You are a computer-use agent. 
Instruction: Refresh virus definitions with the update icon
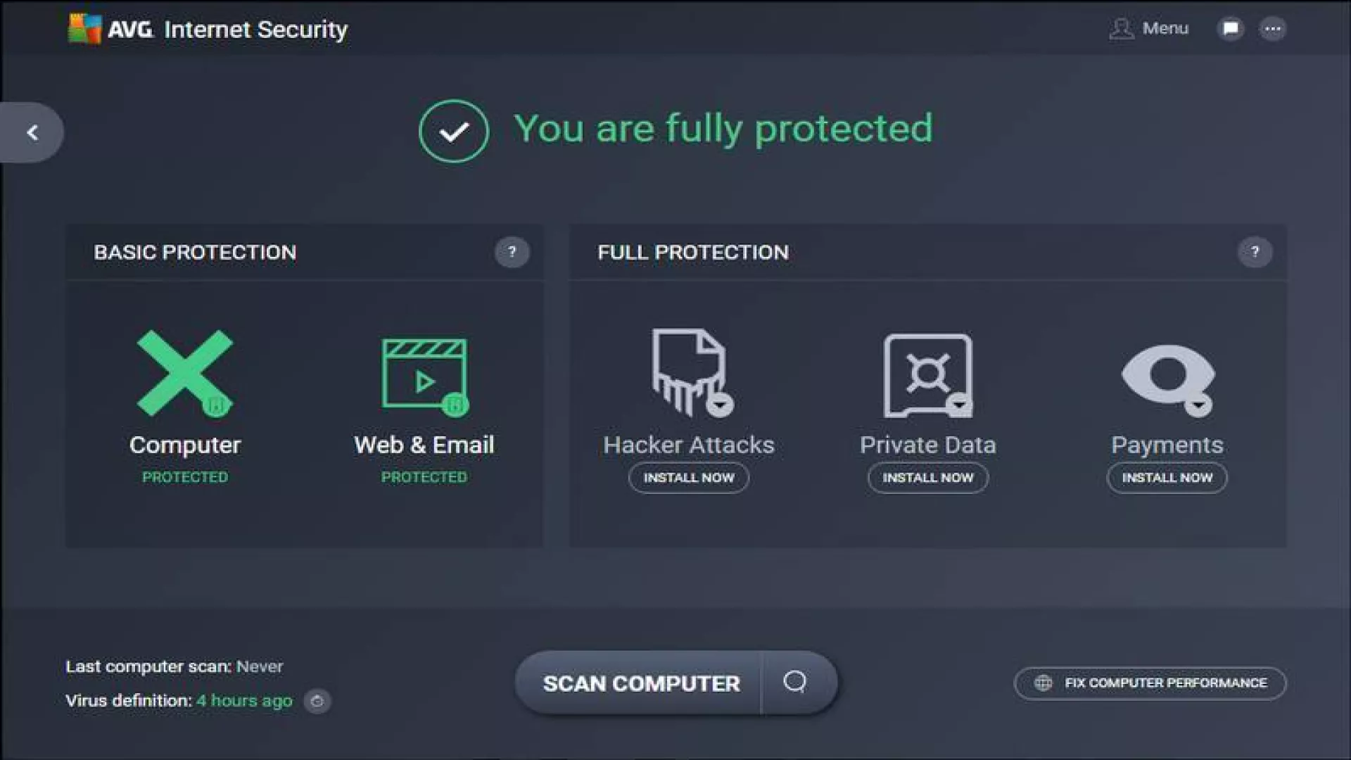tap(317, 701)
